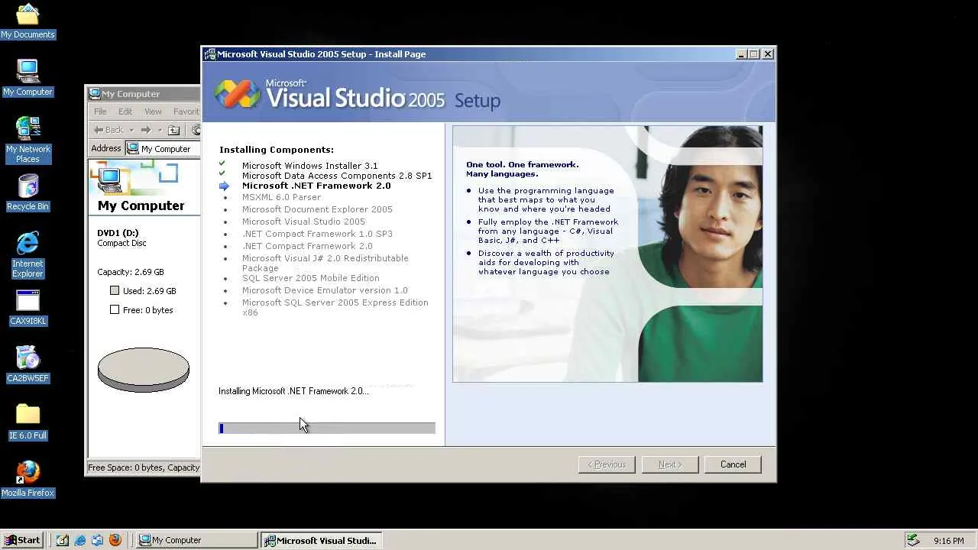Select the My Computer desktop icon

tap(28, 78)
